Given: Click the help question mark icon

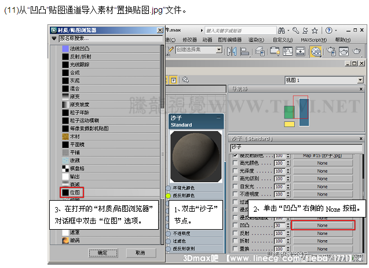Looking at the screenshot, I should [x=329, y=30].
